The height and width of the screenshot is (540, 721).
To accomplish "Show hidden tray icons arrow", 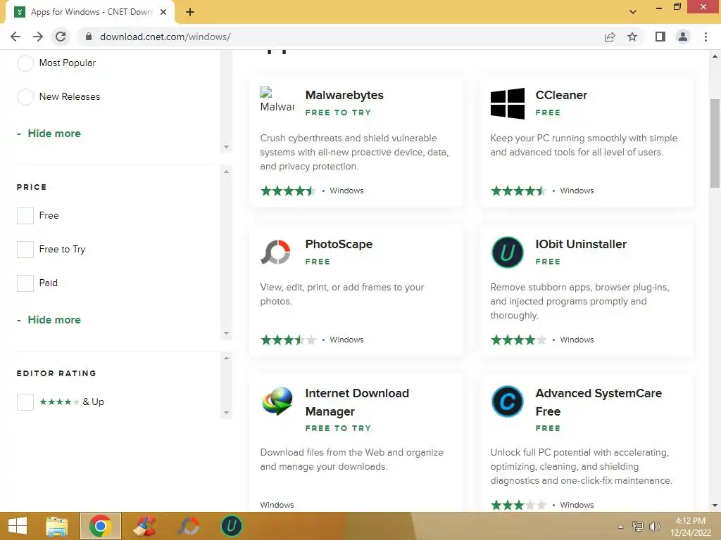I will (x=621, y=527).
